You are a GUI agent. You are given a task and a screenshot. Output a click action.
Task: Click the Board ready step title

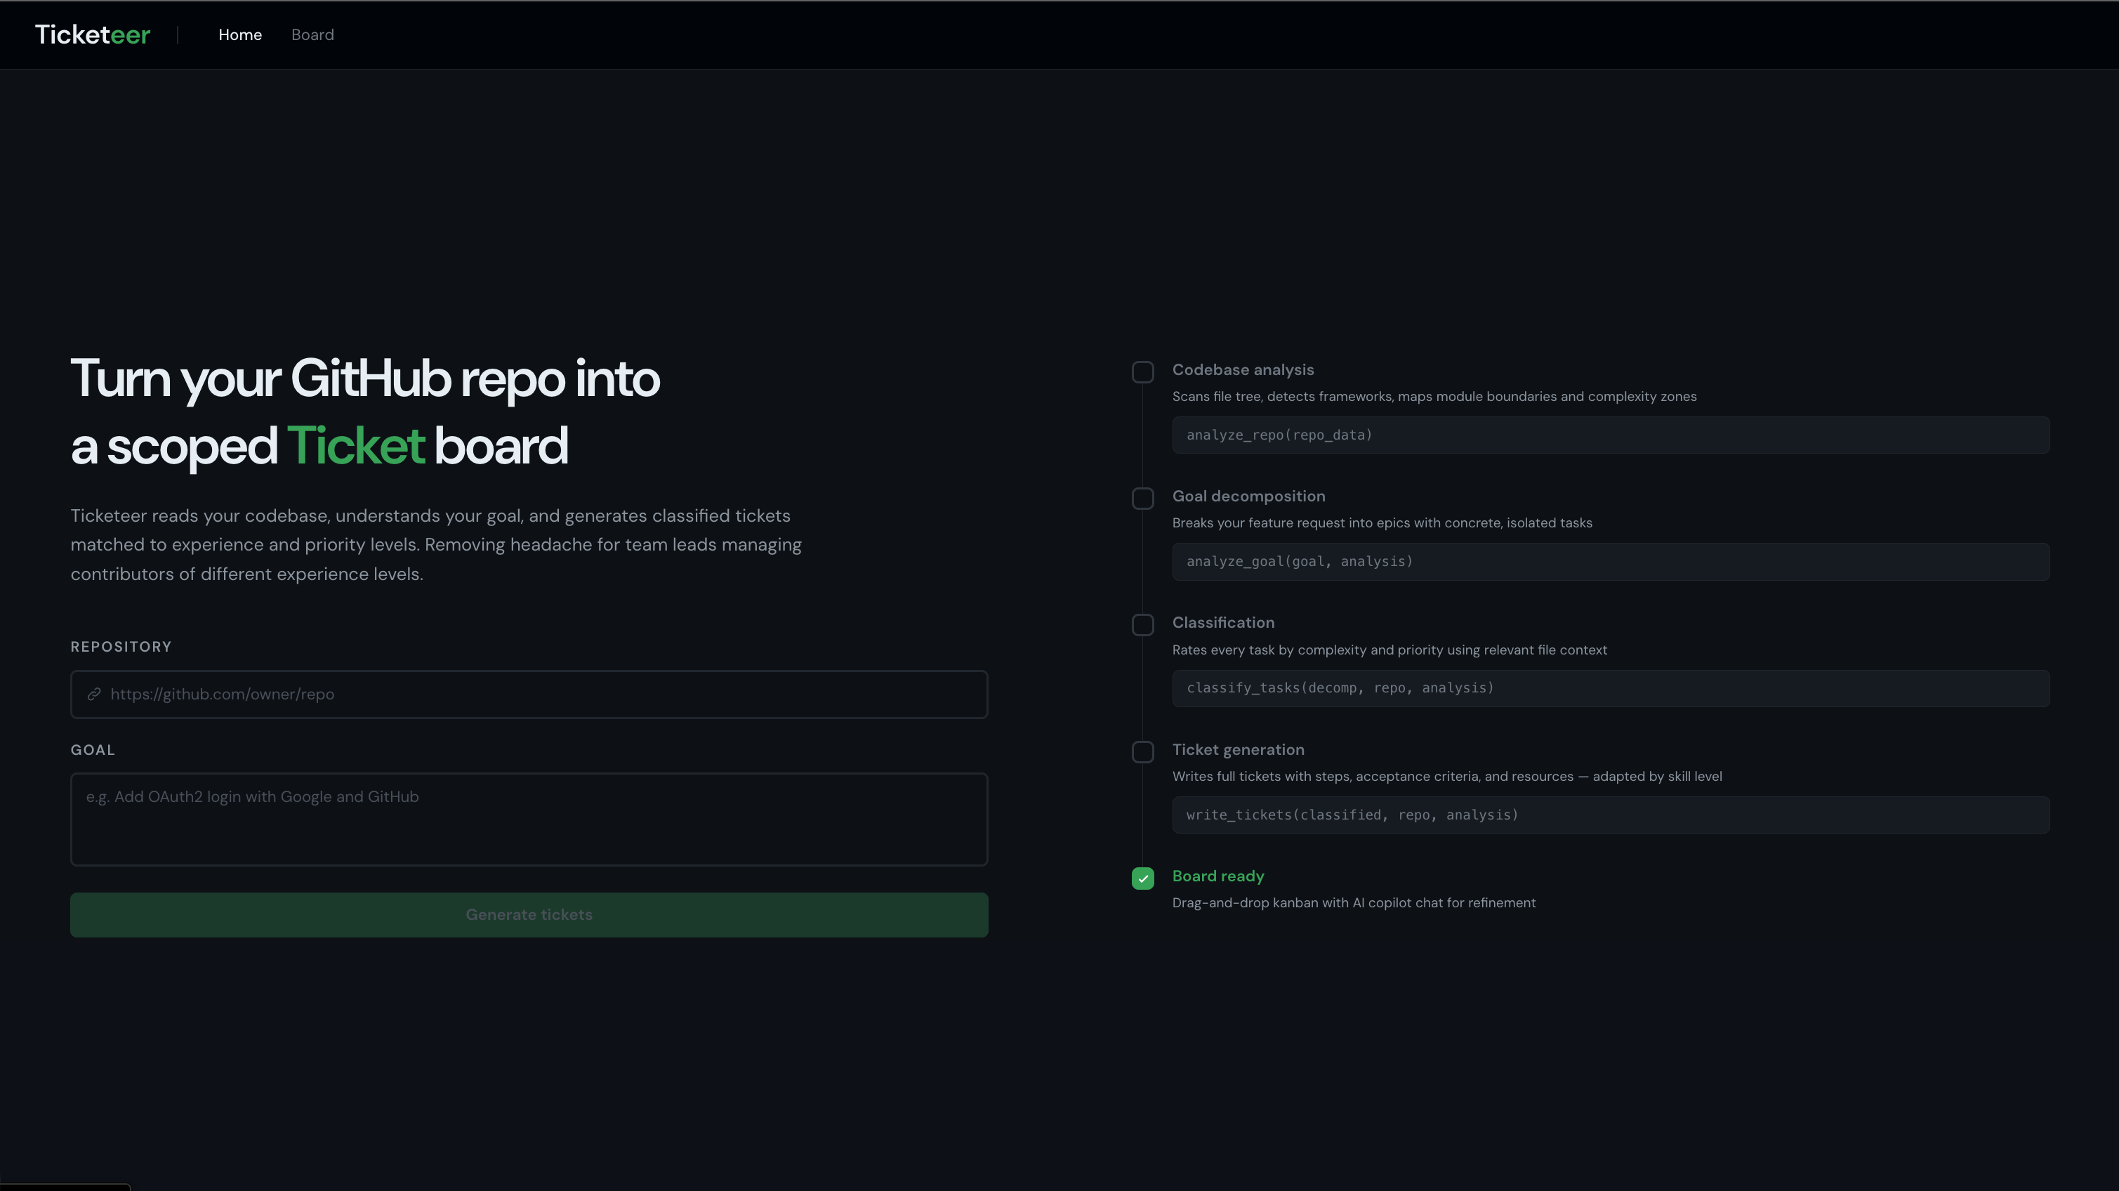(x=1217, y=876)
